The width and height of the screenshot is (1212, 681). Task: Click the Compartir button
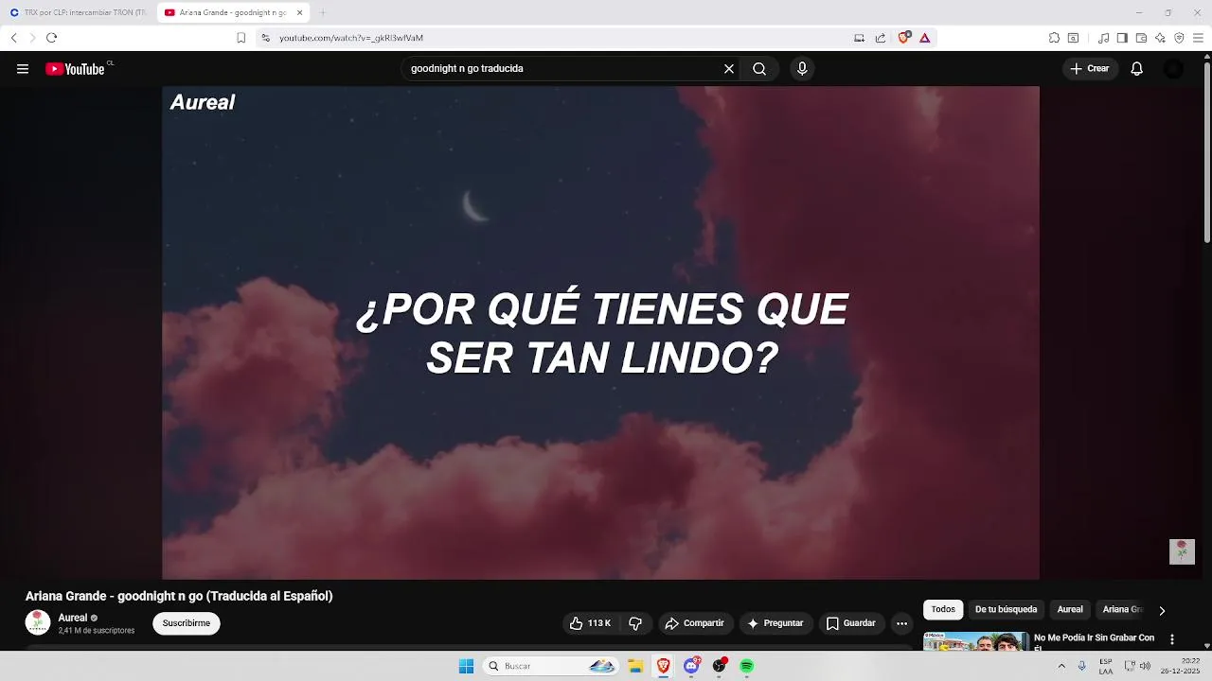[694, 623]
